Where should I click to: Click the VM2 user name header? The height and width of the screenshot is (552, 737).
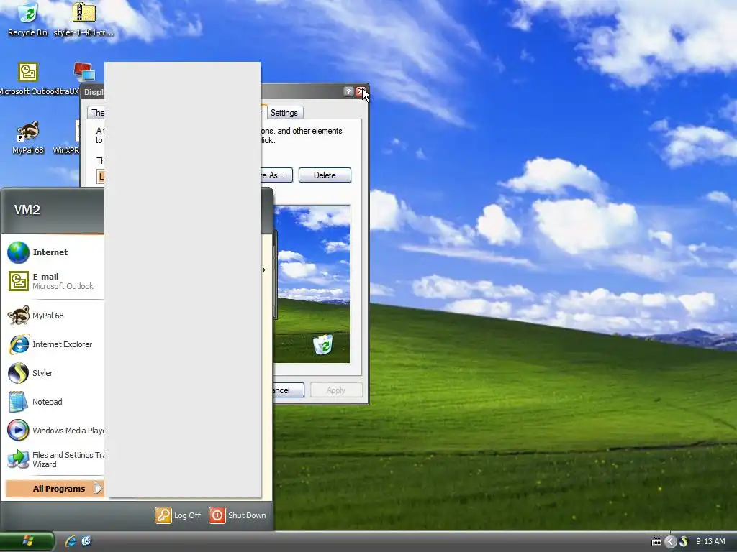point(27,209)
